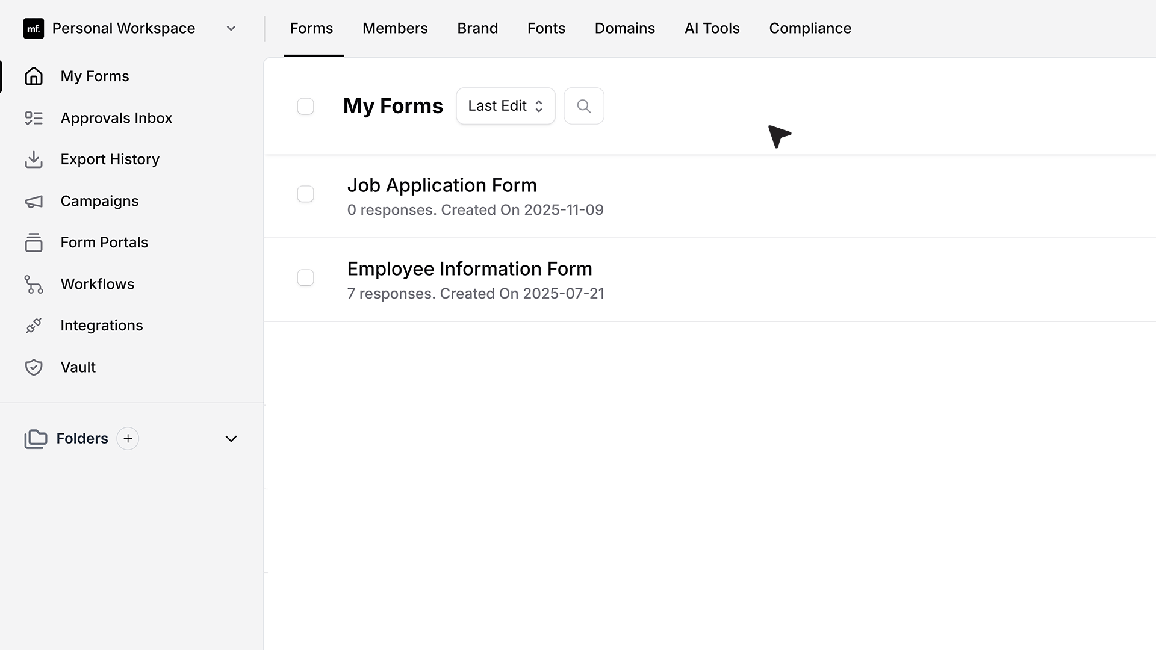Open Vault label in sidebar
Viewport: 1156px width, 650px height.
pyautogui.click(x=78, y=367)
